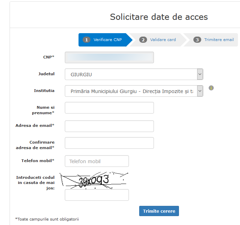
Task: Select the GIURGIU county combo box
Action: pos(130,74)
